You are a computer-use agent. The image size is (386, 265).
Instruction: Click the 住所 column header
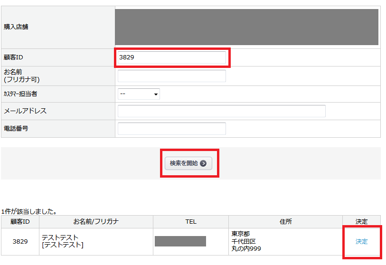click(285, 222)
